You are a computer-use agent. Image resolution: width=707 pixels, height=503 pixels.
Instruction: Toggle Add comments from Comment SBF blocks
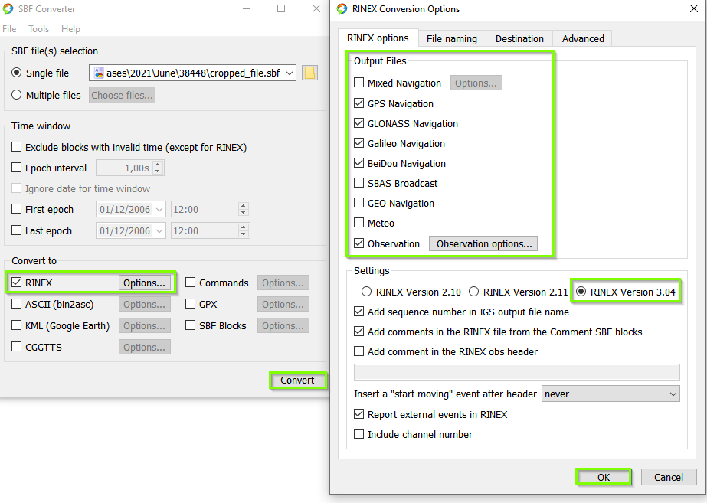click(x=359, y=332)
